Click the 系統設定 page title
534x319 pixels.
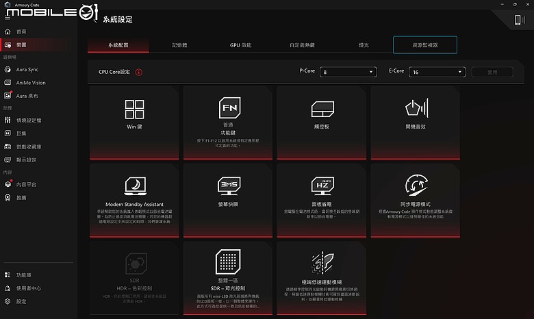118,19
